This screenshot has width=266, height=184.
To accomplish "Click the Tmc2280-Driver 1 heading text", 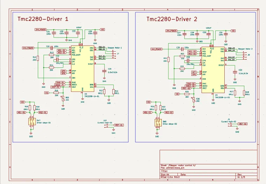I will (x=43, y=19).
